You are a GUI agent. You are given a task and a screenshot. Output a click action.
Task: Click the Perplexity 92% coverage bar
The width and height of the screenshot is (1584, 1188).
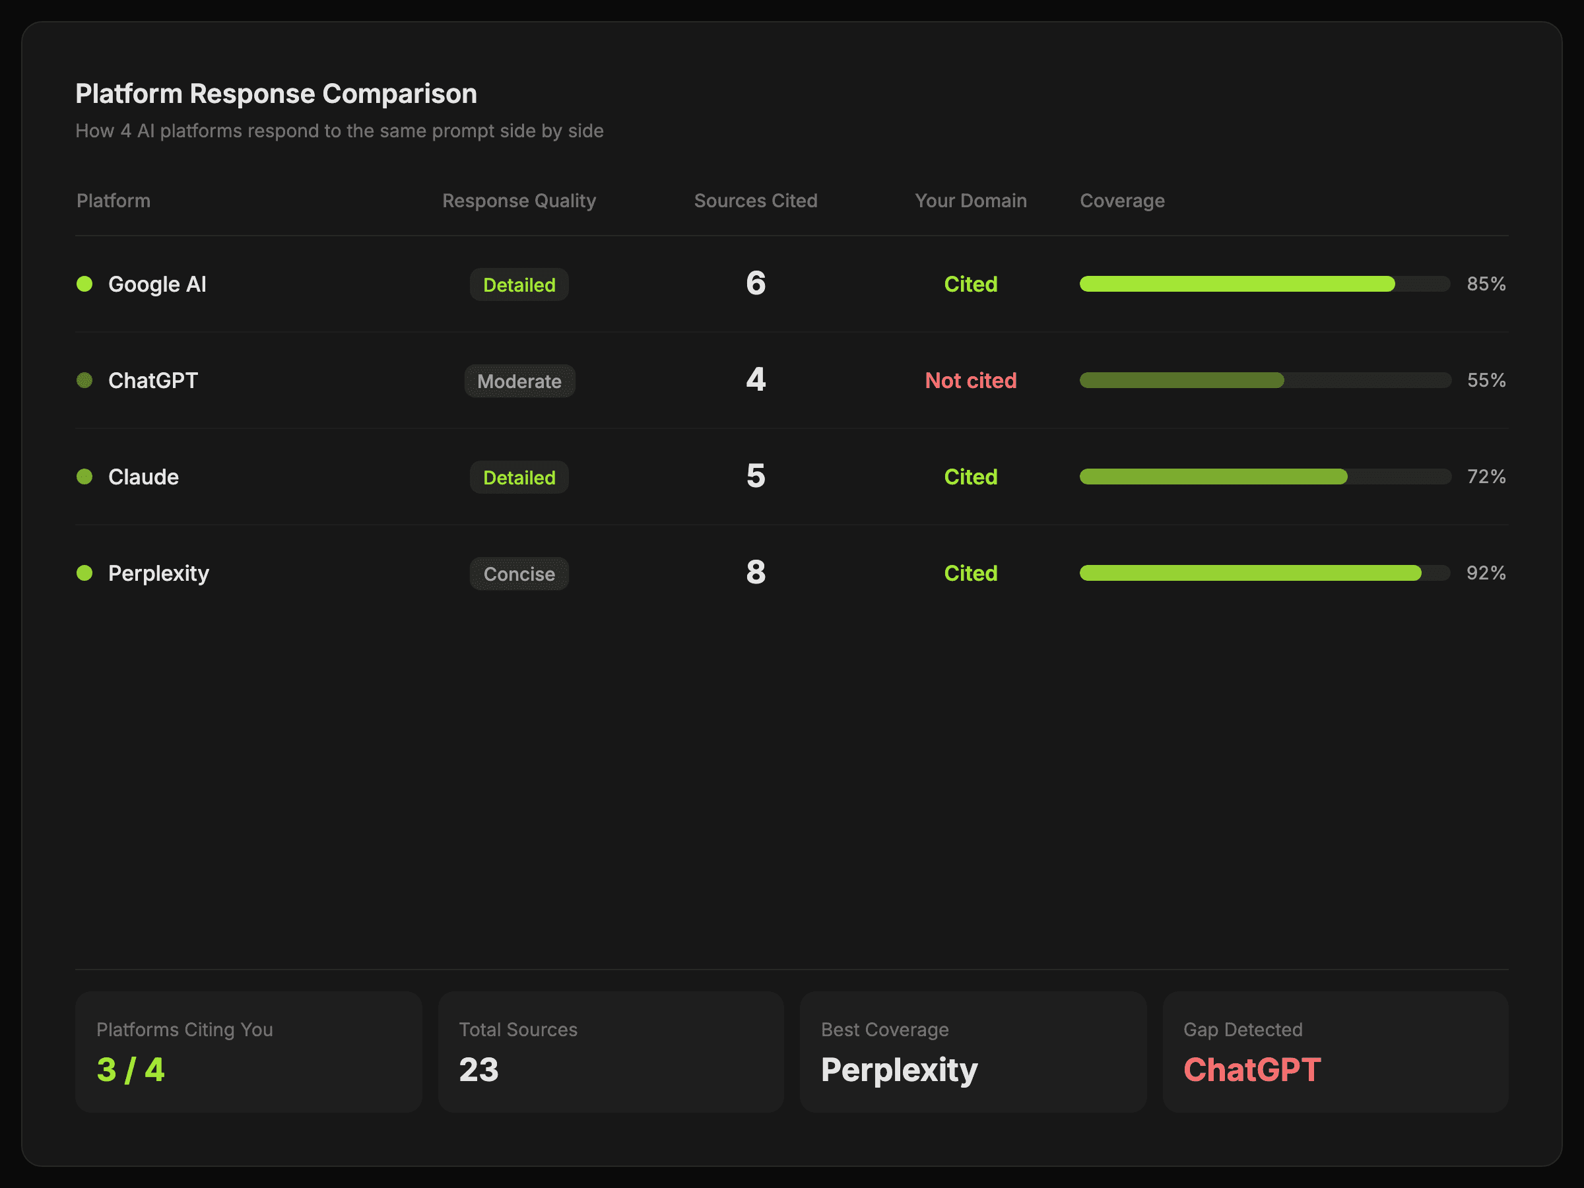point(1264,573)
